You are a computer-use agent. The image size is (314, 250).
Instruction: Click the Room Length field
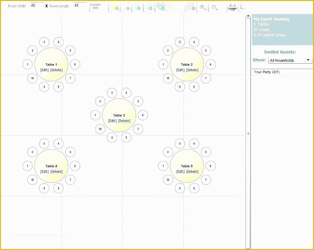80,6
